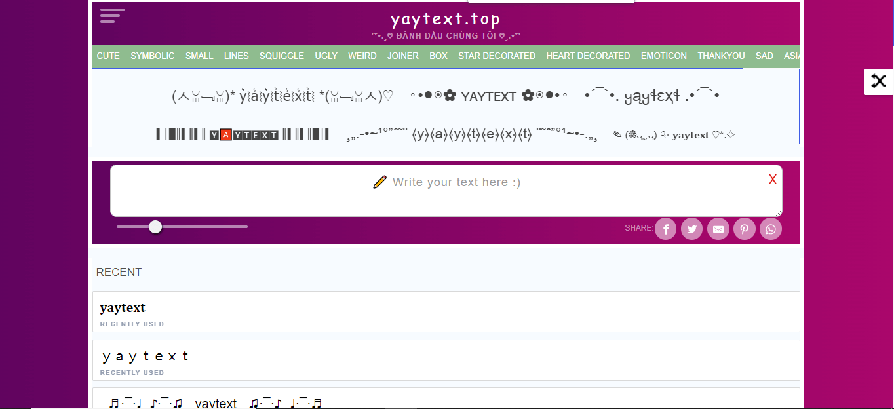Close the side overlay X button
Screen dimensions: 894x409
tap(878, 81)
